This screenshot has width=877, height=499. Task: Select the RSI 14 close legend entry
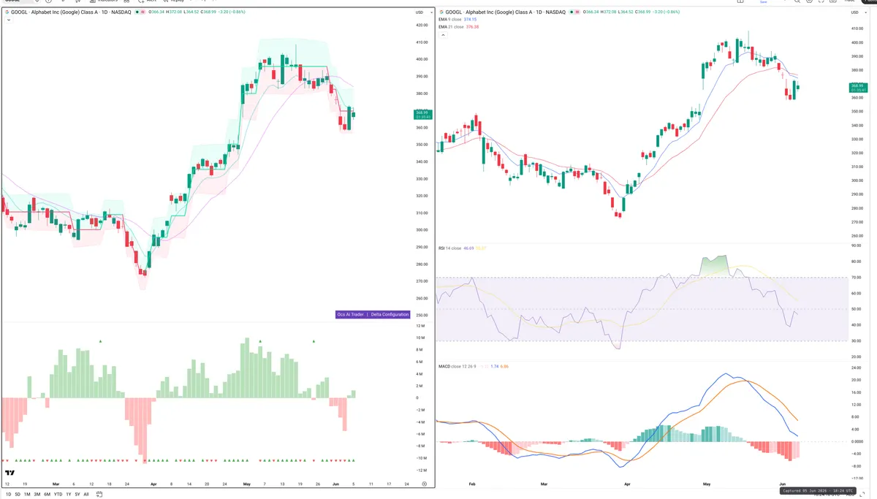pos(450,248)
